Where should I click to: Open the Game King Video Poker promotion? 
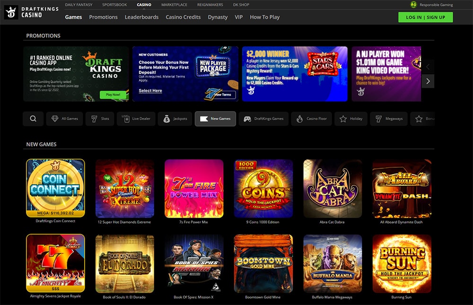pyautogui.click(x=386, y=74)
